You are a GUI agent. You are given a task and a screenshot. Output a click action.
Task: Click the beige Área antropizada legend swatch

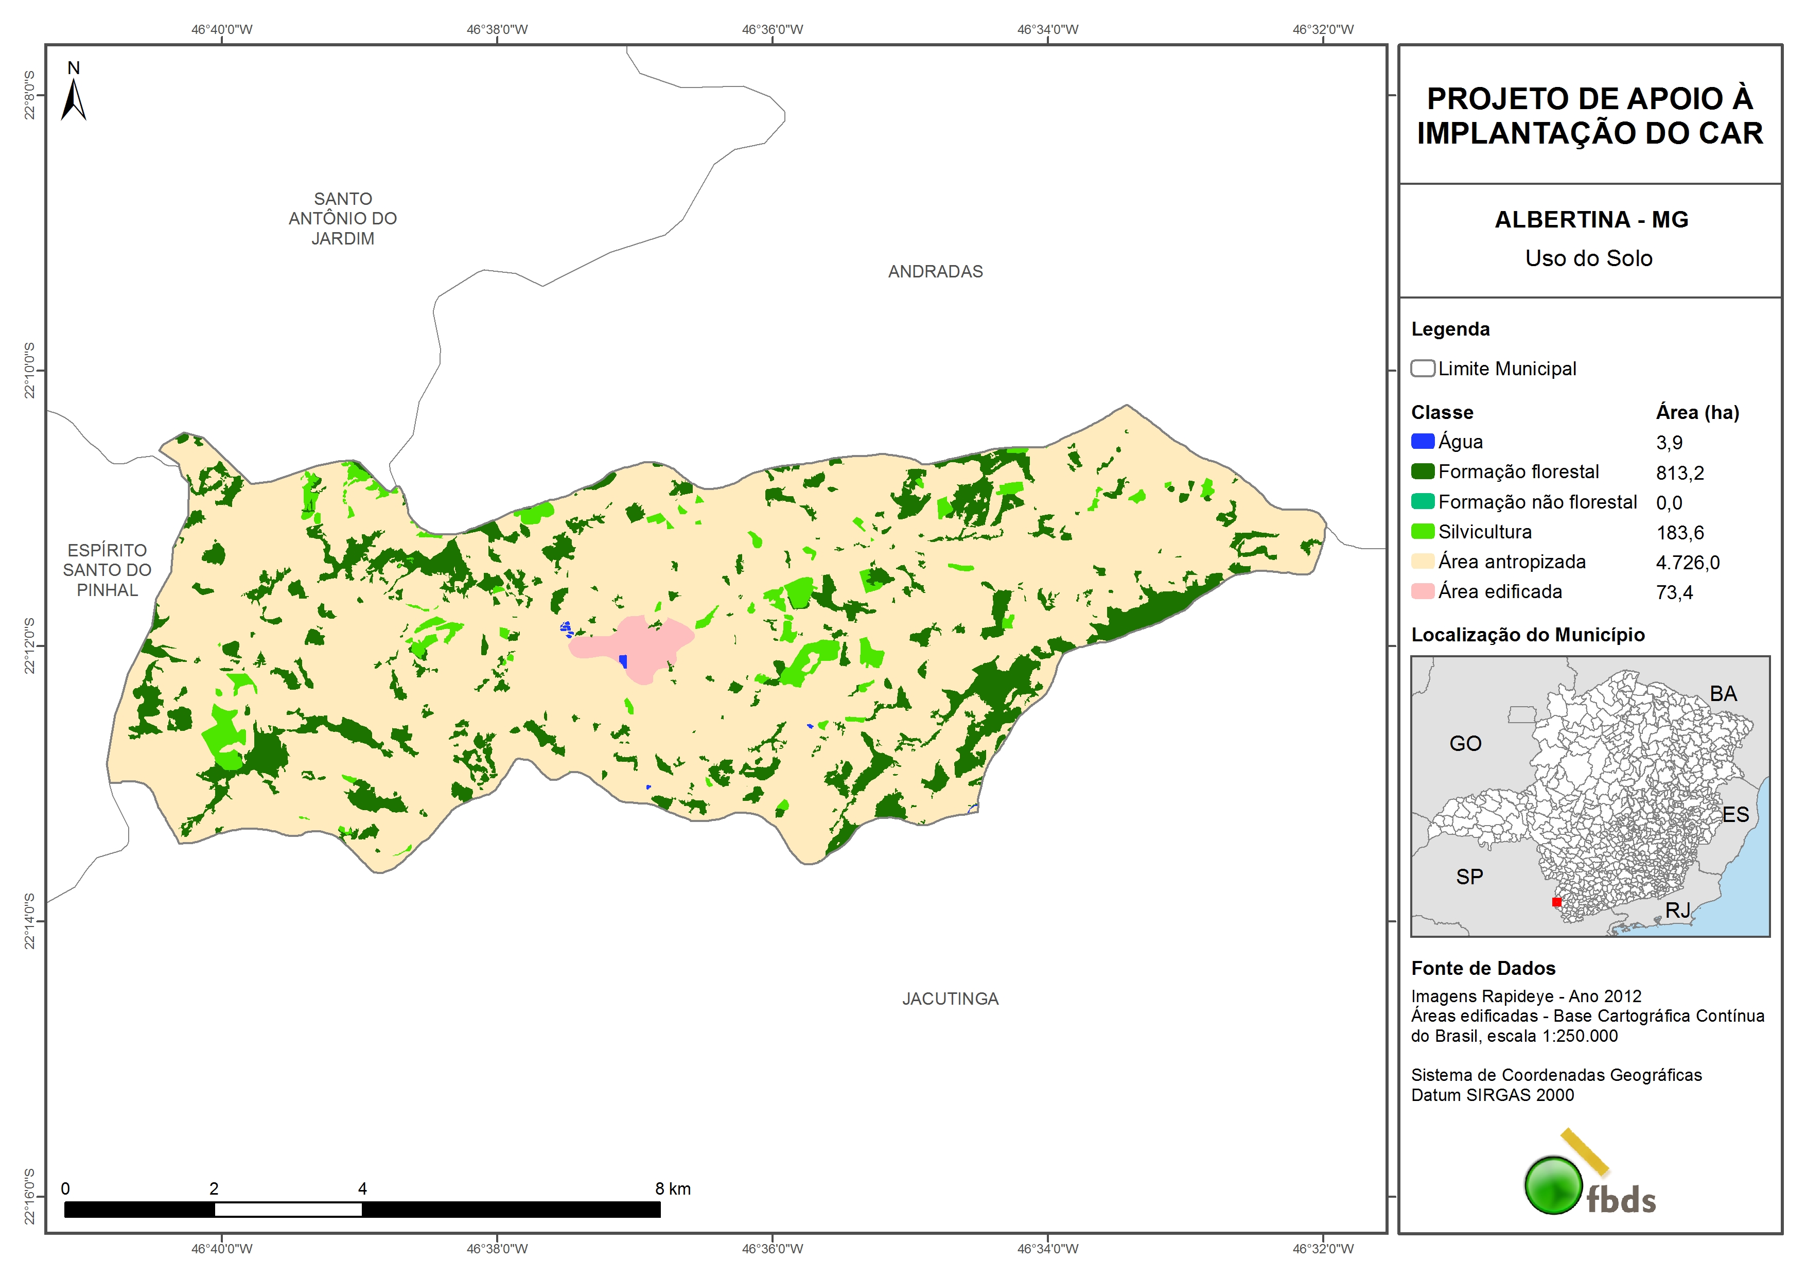[1422, 561]
